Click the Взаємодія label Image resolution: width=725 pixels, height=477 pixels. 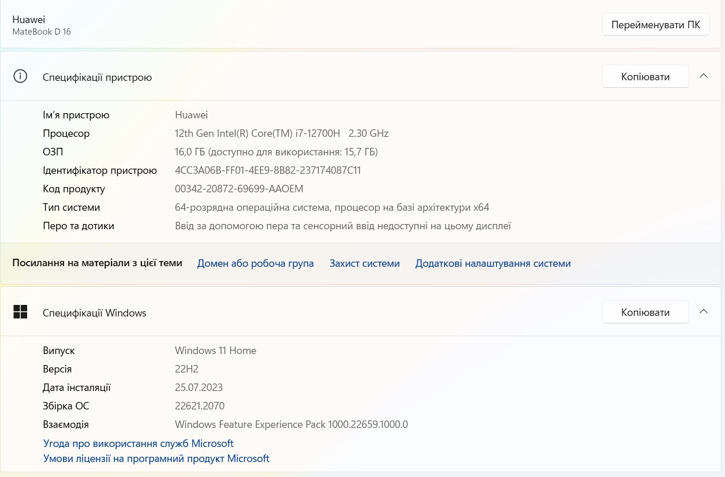click(x=66, y=424)
